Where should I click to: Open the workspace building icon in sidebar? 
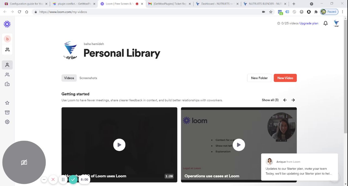click(x=7, y=84)
